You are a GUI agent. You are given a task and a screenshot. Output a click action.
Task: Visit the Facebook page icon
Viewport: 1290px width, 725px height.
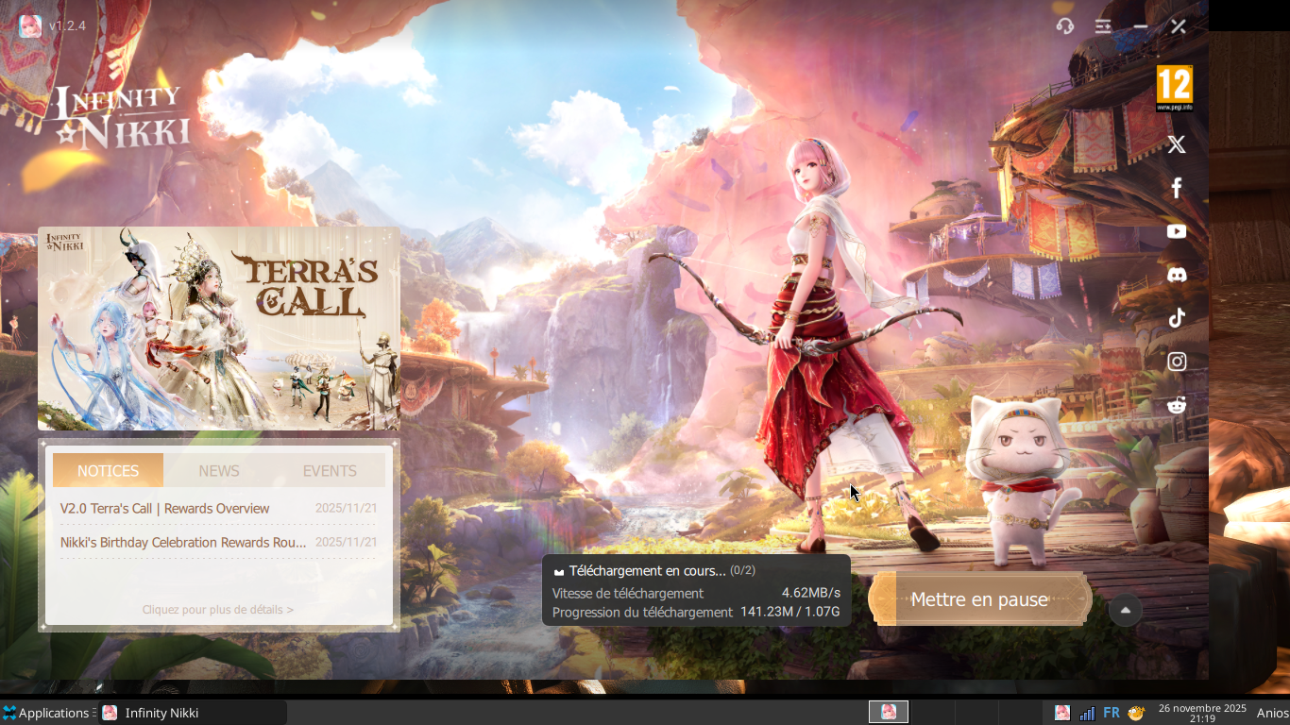click(x=1177, y=188)
